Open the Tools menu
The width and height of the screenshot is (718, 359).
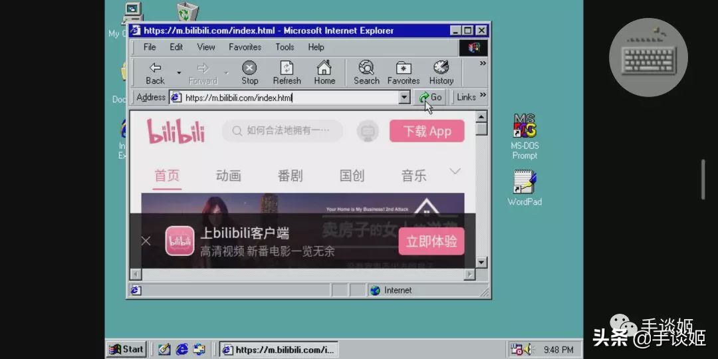pos(285,47)
